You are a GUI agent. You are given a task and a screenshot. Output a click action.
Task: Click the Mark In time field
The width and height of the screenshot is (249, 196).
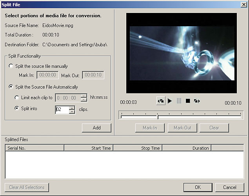[47, 75]
